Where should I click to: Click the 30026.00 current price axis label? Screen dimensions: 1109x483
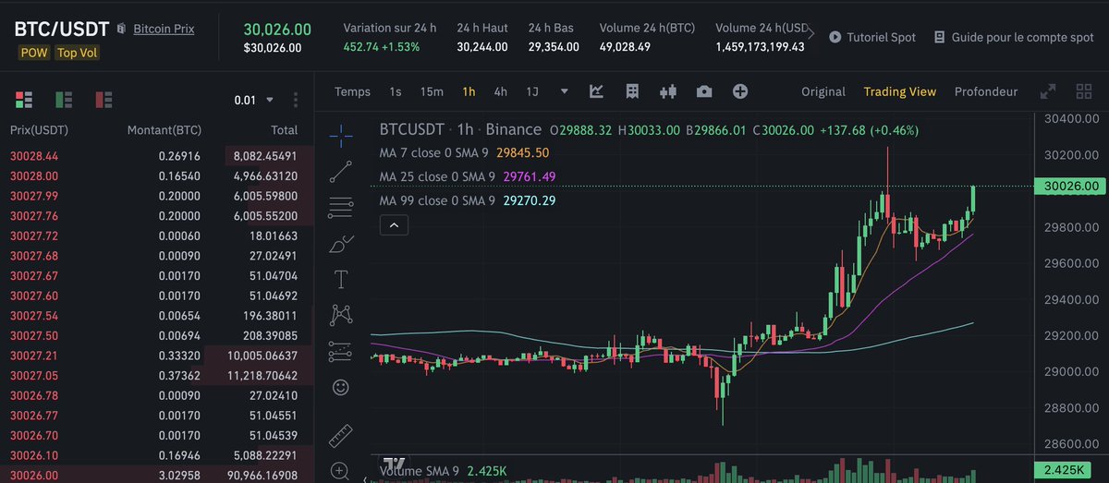coord(1071,187)
